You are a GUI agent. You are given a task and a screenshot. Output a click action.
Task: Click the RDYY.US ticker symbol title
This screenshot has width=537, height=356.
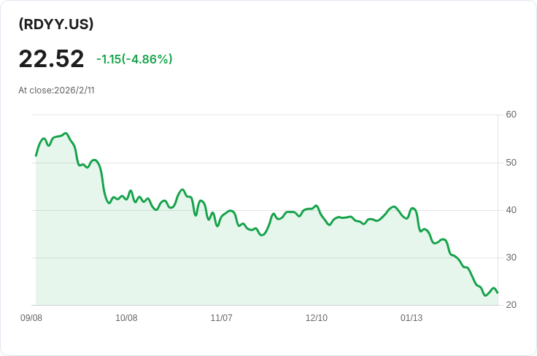pos(56,24)
